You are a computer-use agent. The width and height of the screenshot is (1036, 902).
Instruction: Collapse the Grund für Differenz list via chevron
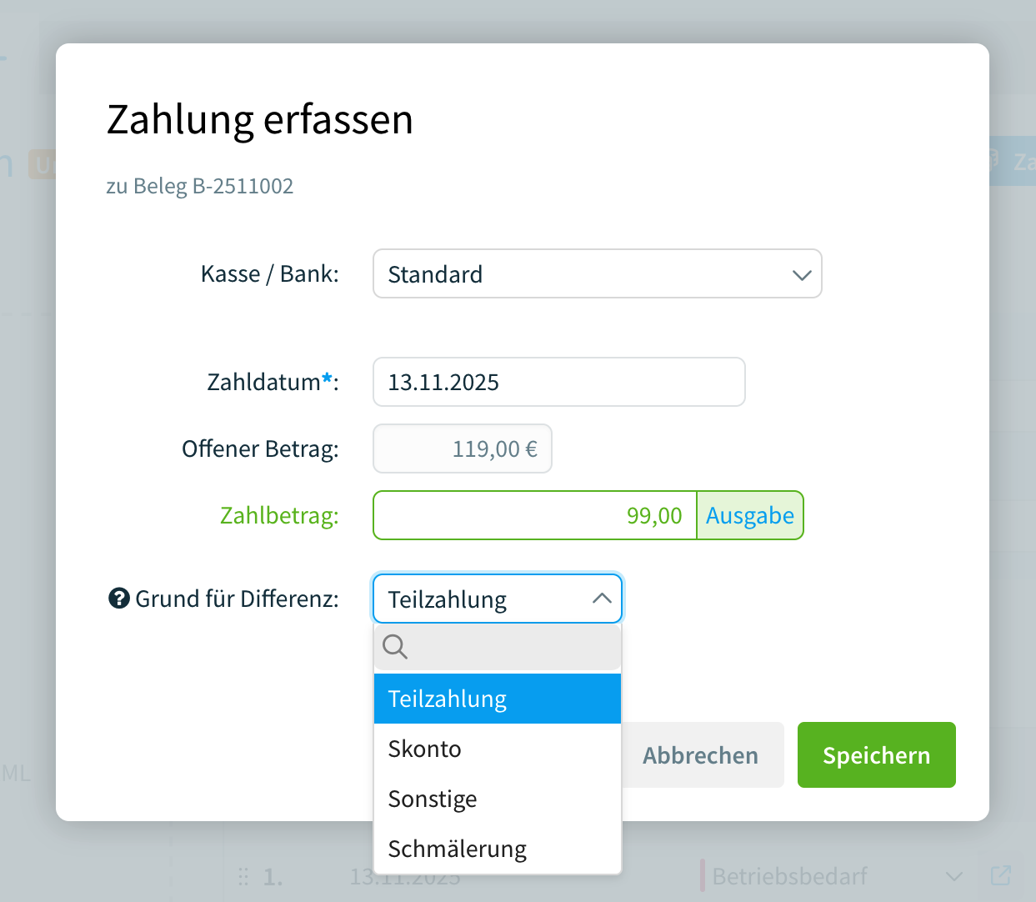click(x=600, y=598)
